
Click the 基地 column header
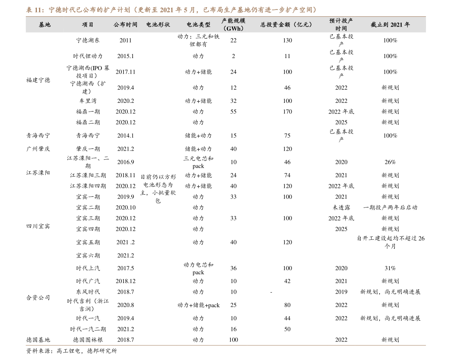pos(45,25)
